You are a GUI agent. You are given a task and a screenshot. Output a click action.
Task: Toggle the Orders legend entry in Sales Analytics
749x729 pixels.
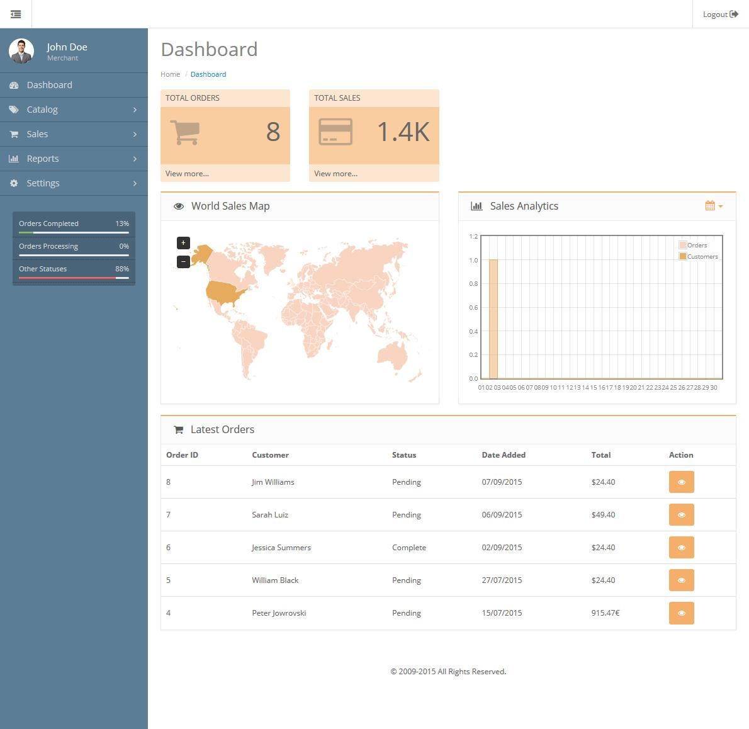point(694,245)
